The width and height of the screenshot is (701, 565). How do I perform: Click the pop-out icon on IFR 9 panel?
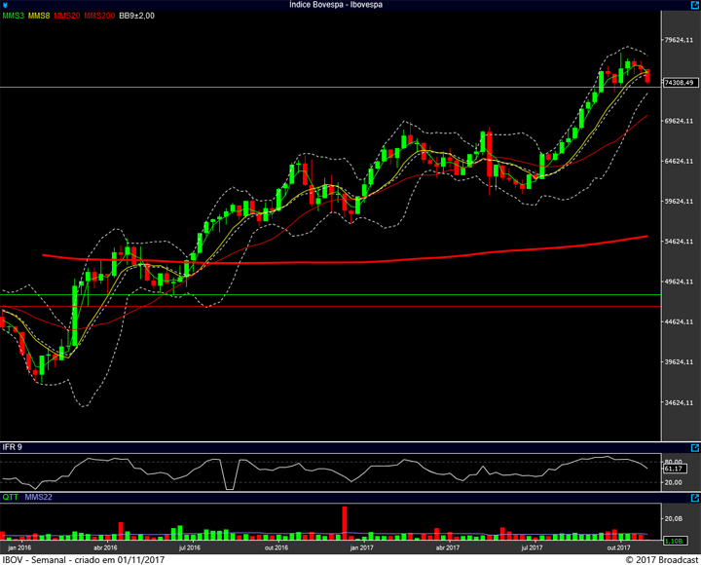(x=694, y=447)
